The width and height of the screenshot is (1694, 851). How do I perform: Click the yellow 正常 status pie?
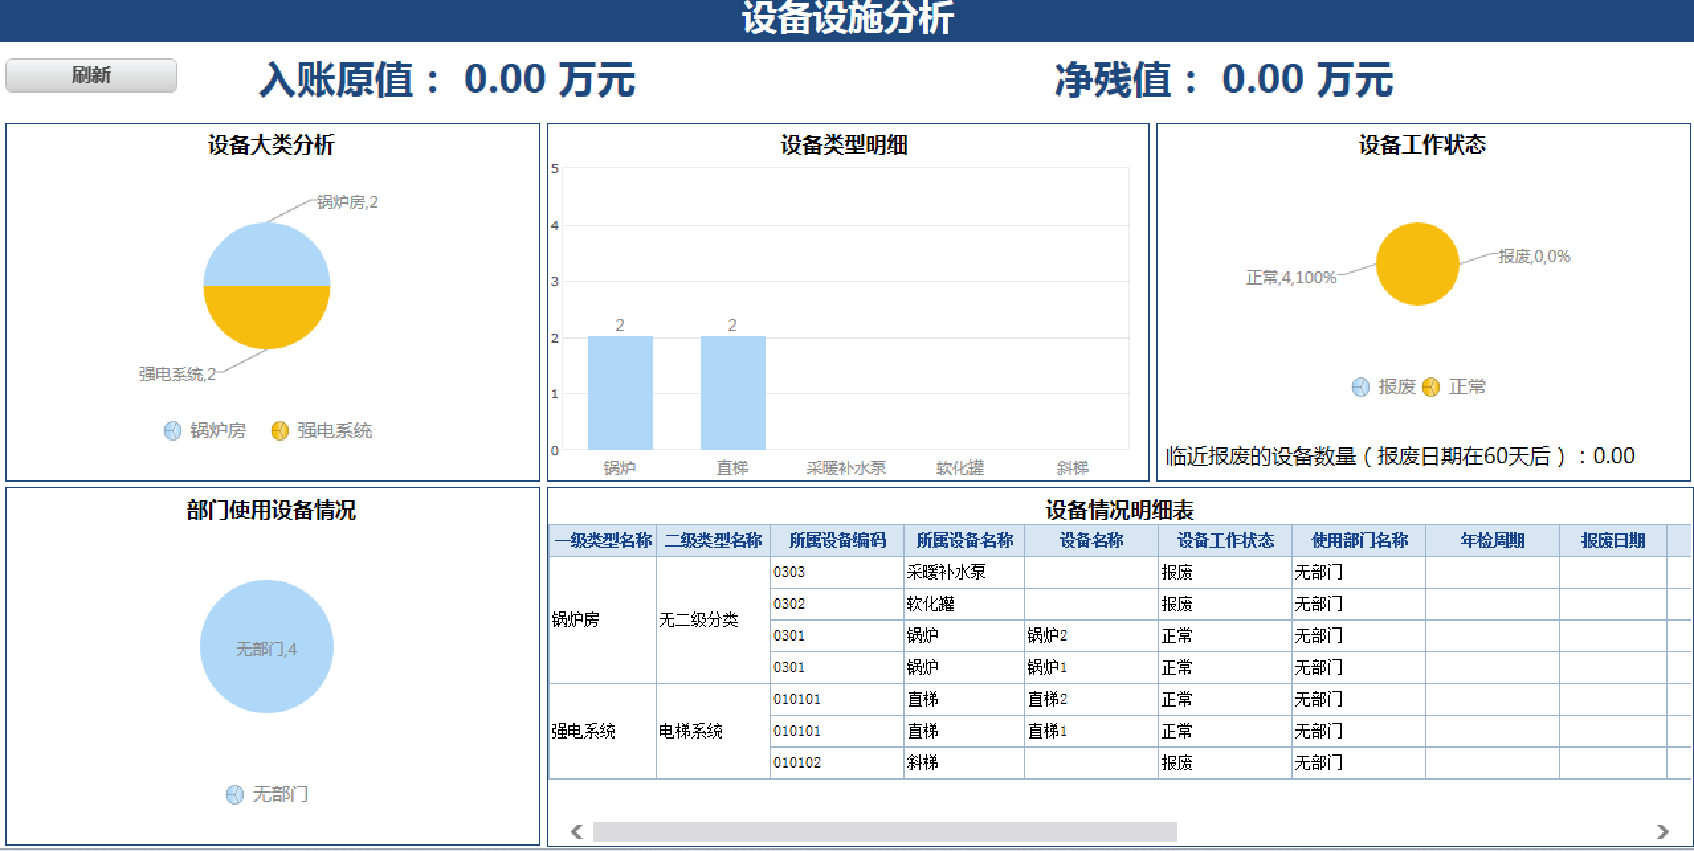tap(1417, 264)
